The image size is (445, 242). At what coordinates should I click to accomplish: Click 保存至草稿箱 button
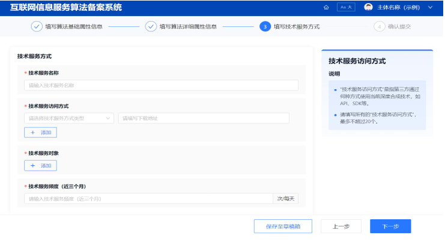(x=283, y=226)
